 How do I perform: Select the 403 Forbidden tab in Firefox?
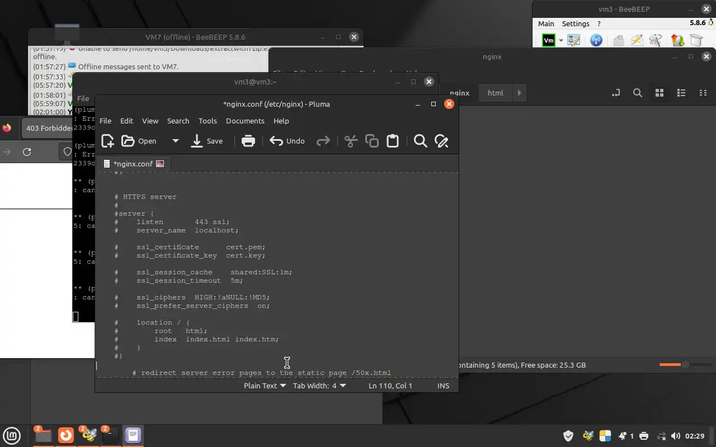[49, 128]
